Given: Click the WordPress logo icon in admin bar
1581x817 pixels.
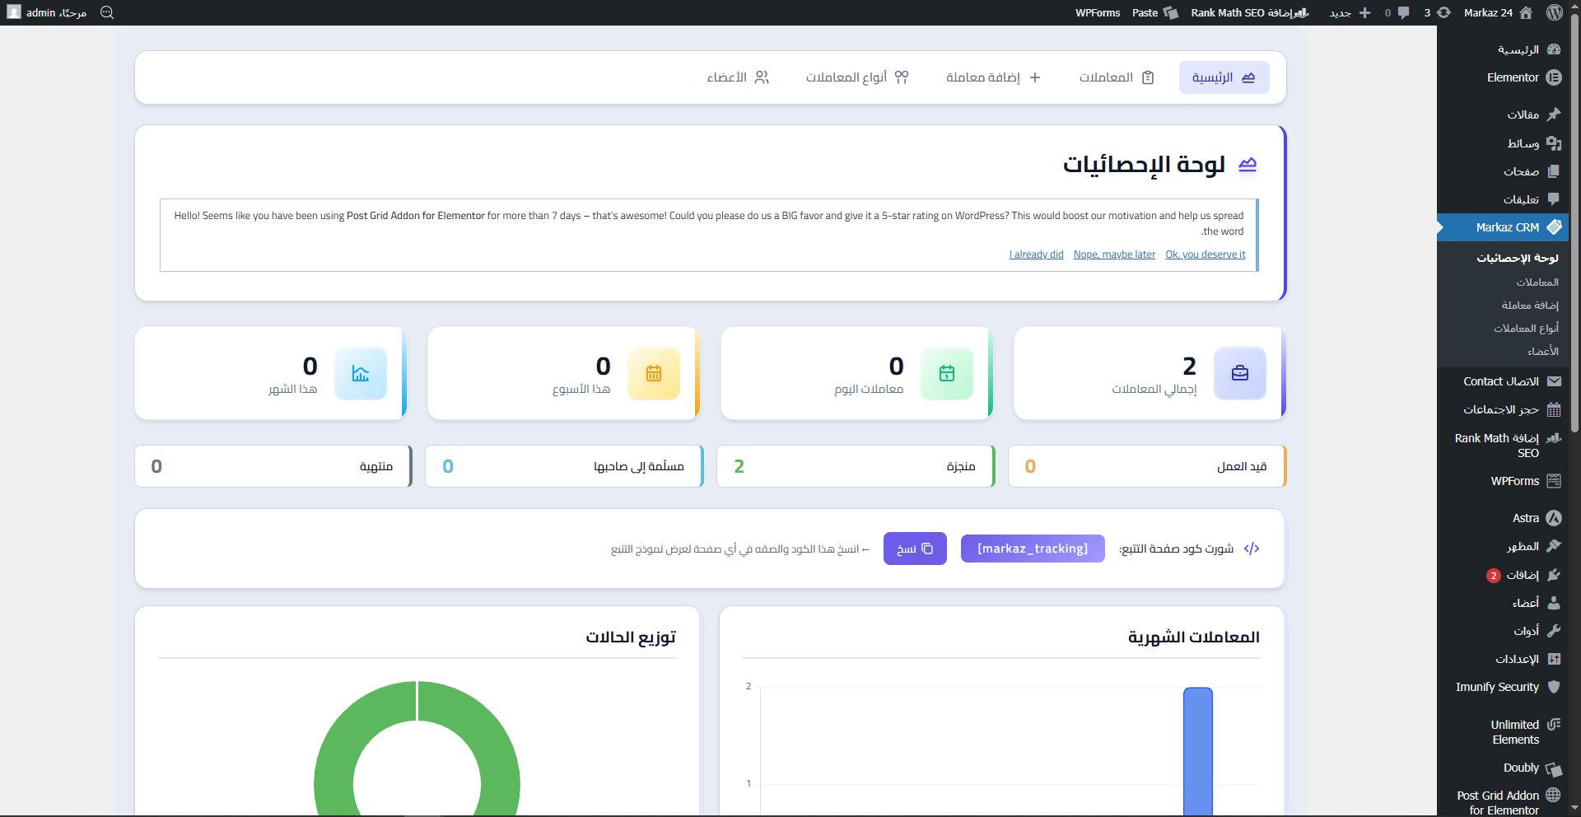Looking at the screenshot, I should coord(1555,12).
